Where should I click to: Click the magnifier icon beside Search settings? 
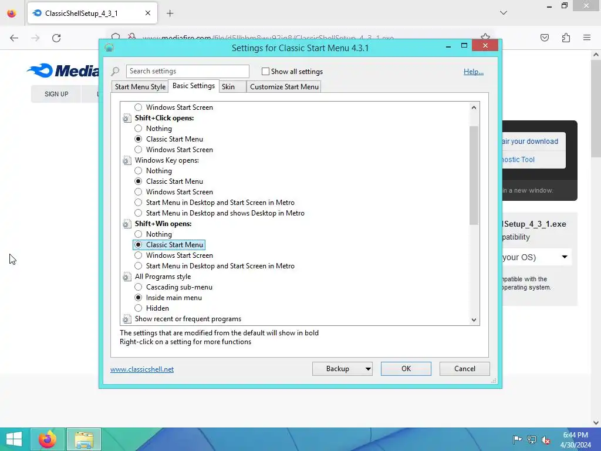(x=116, y=71)
